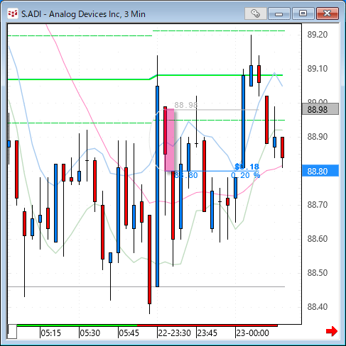
Task: Click the 05:30 time label
Action: (x=90, y=333)
